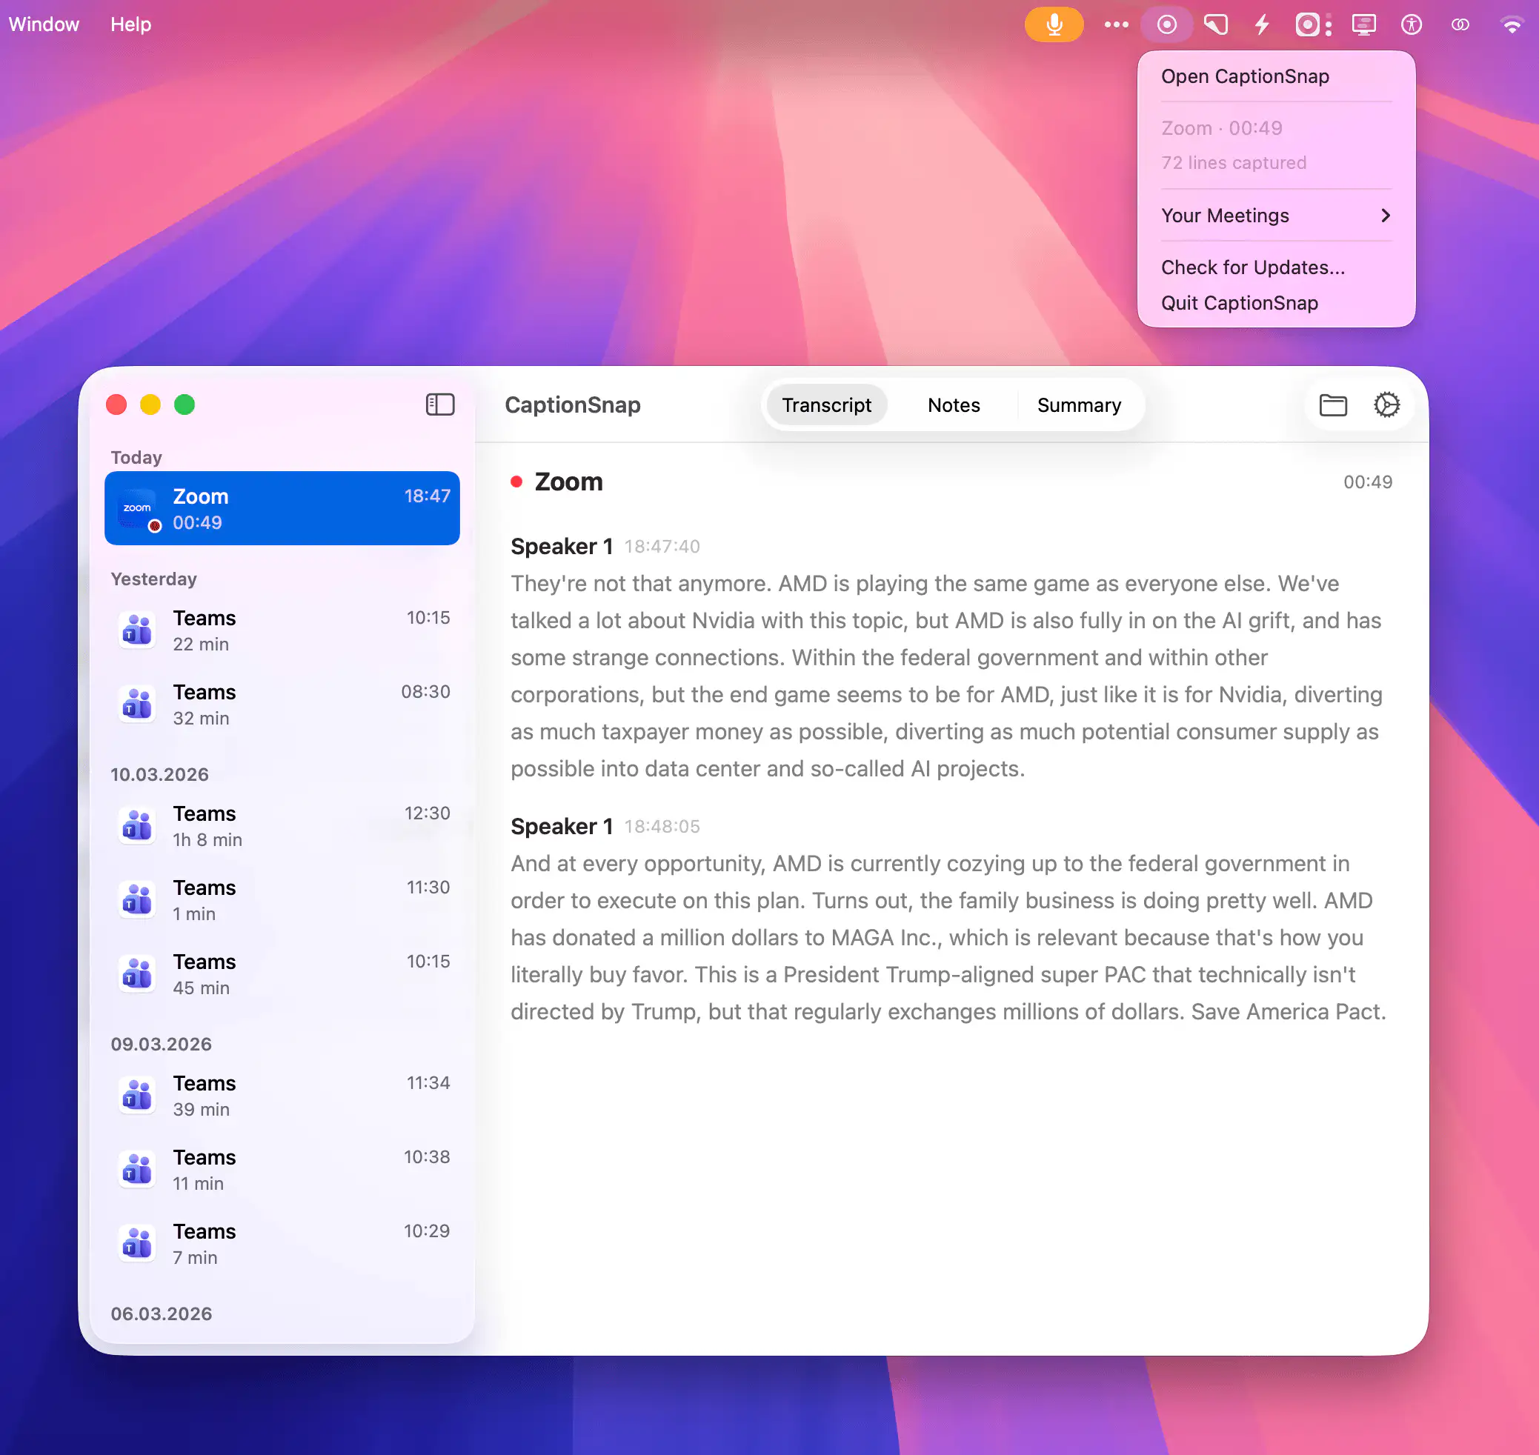The width and height of the screenshot is (1539, 1455).
Task: Expand the Your Meetings submenu
Action: click(1275, 216)
